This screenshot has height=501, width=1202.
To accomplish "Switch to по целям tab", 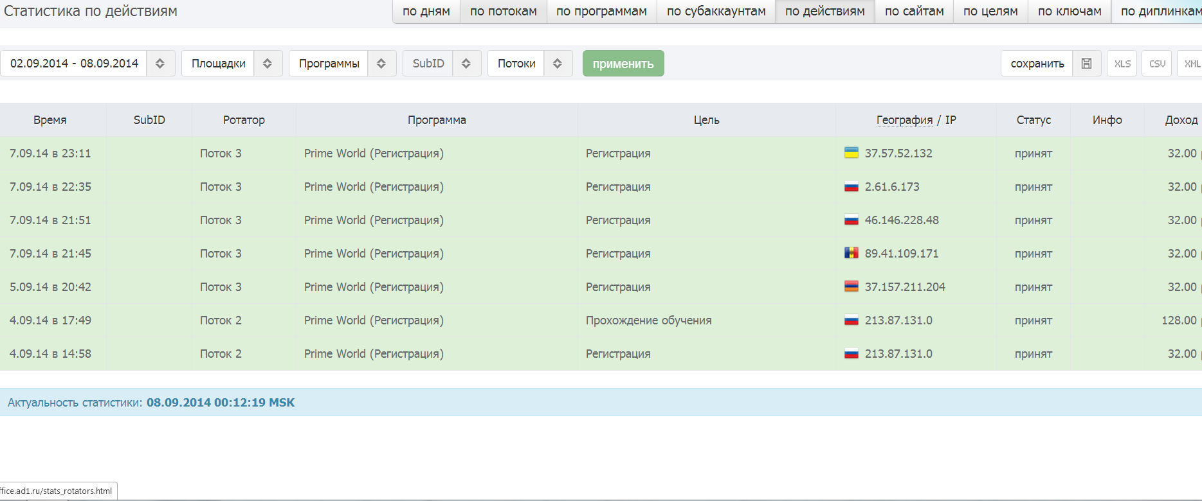I will pos(991,12).
